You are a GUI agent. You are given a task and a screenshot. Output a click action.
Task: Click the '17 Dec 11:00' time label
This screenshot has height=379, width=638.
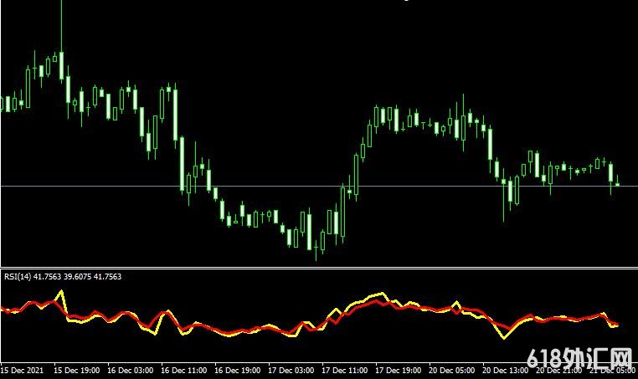(345, 371)
